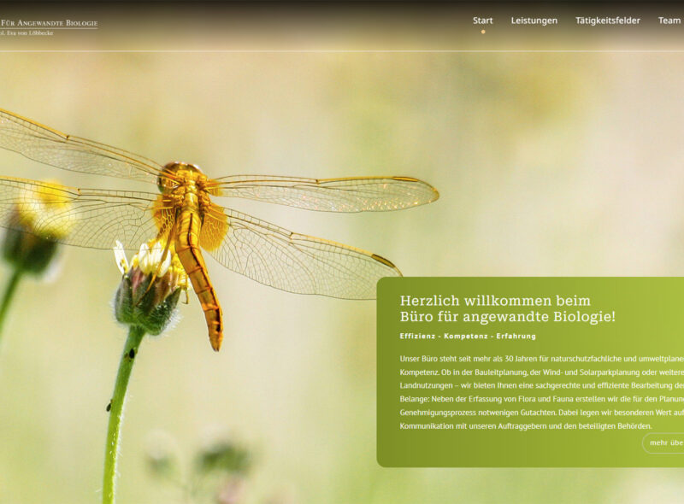Go to the Tätigkeitsfelder page

point(607,21)
